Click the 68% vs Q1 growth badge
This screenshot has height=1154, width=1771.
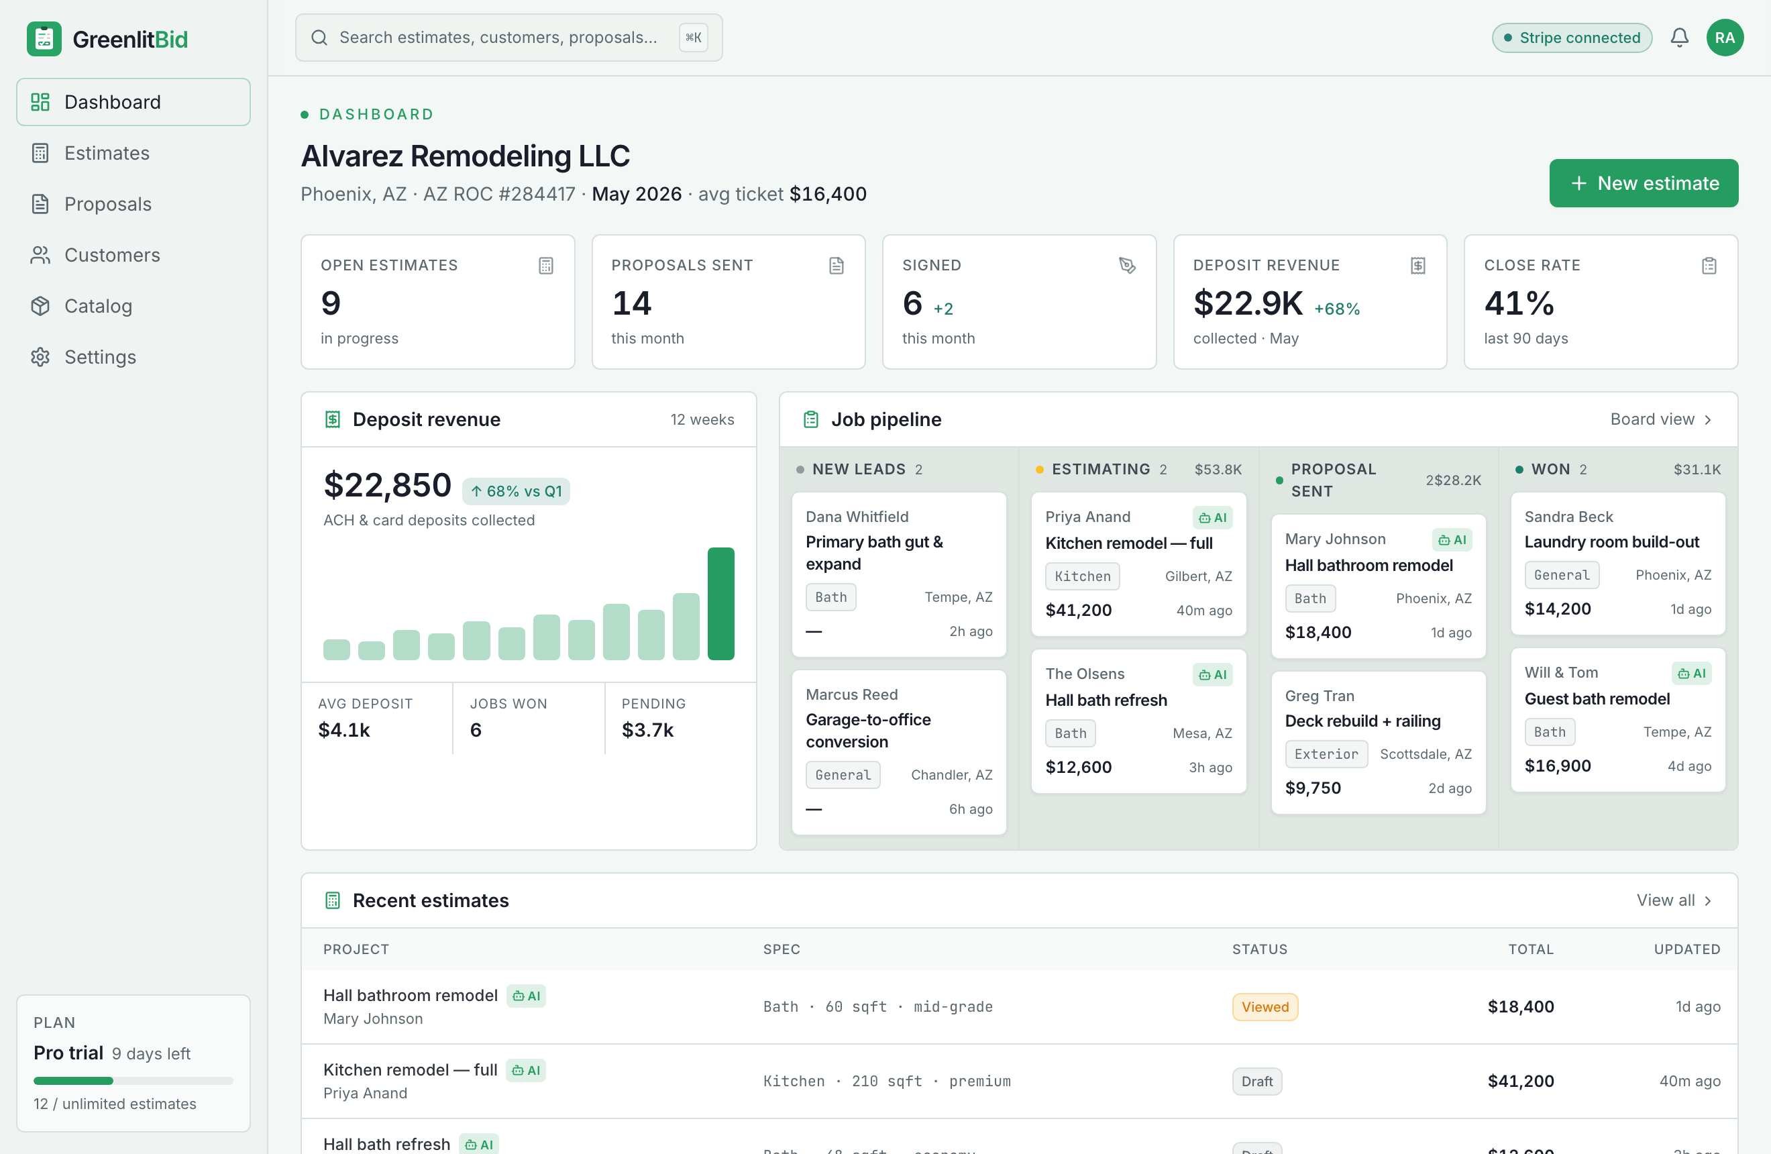tap(516, 491)
